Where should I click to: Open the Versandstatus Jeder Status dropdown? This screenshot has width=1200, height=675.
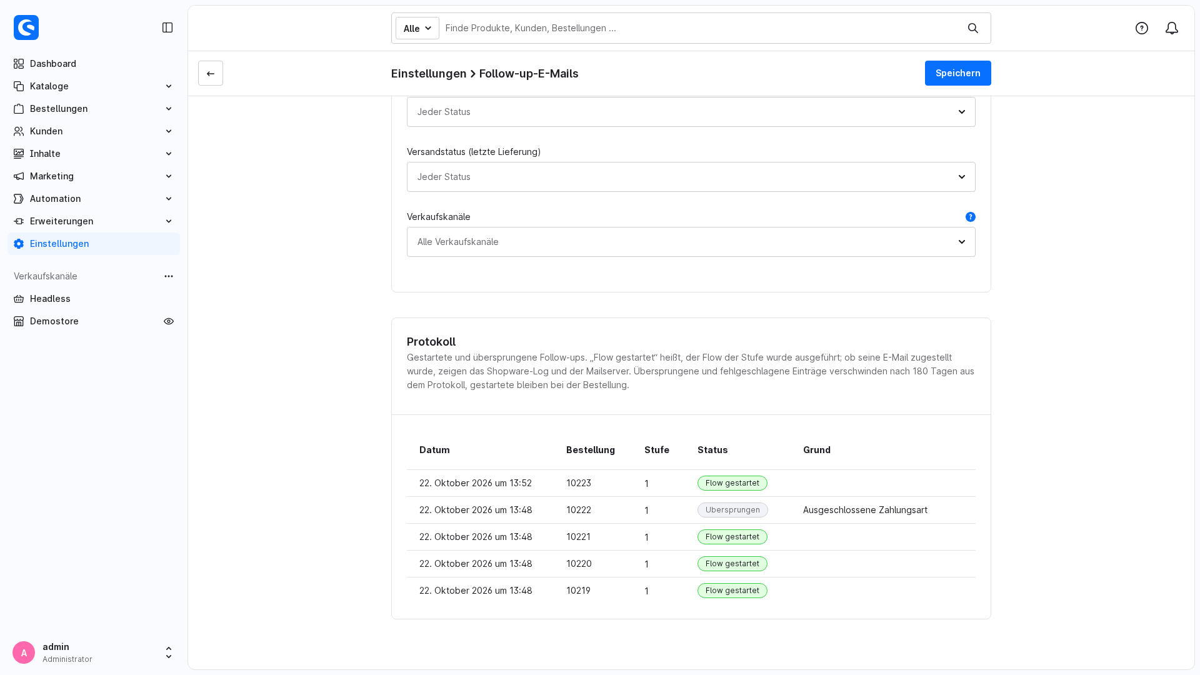pyautogui.click(x=691, y=177)
